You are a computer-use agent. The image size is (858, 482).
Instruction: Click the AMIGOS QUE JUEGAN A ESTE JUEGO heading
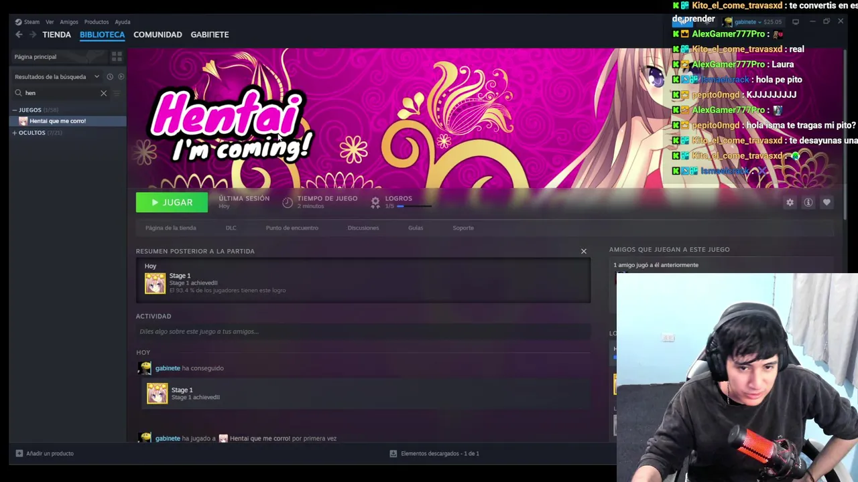[x=670, y=249]
